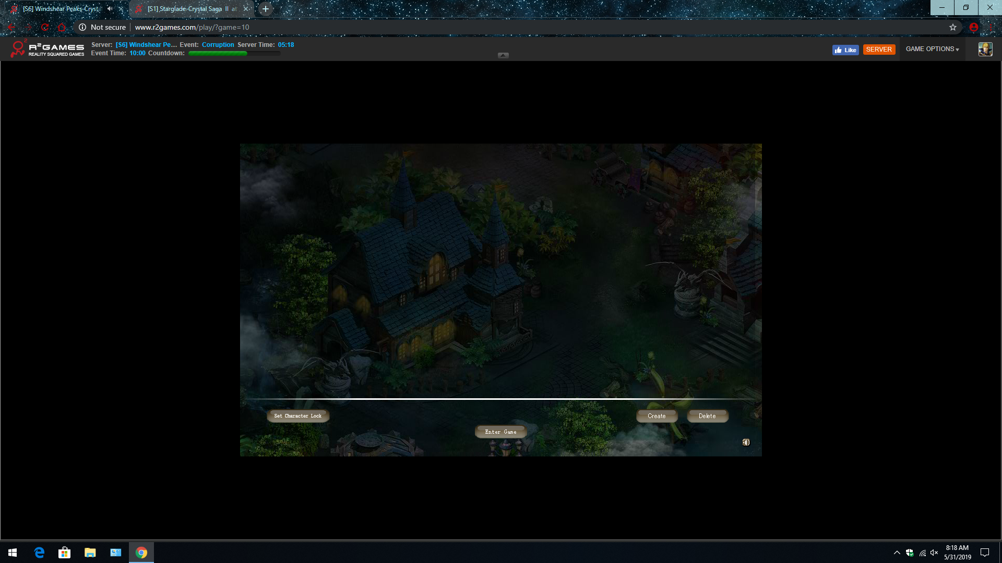This screenshot has height=563, width=1002.
Task: Click the user avatar thumbnail
Action: pos(985,49)
